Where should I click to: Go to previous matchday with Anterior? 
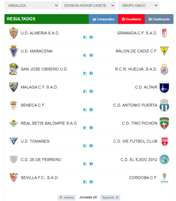pos(67,197)
